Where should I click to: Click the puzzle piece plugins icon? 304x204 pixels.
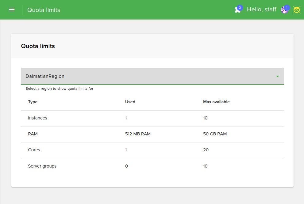237,10
